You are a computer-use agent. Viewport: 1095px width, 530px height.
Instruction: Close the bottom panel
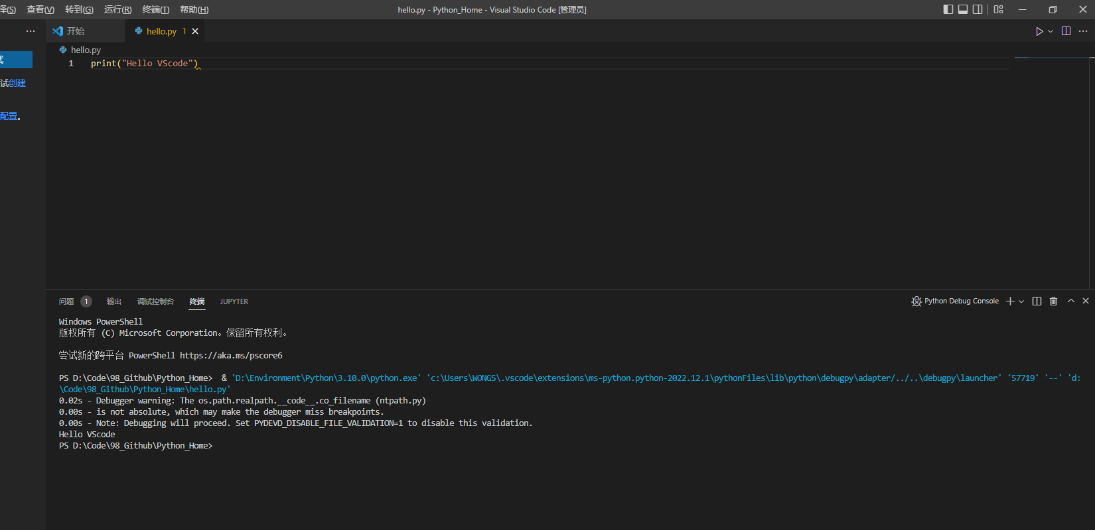click(1086, 301)
